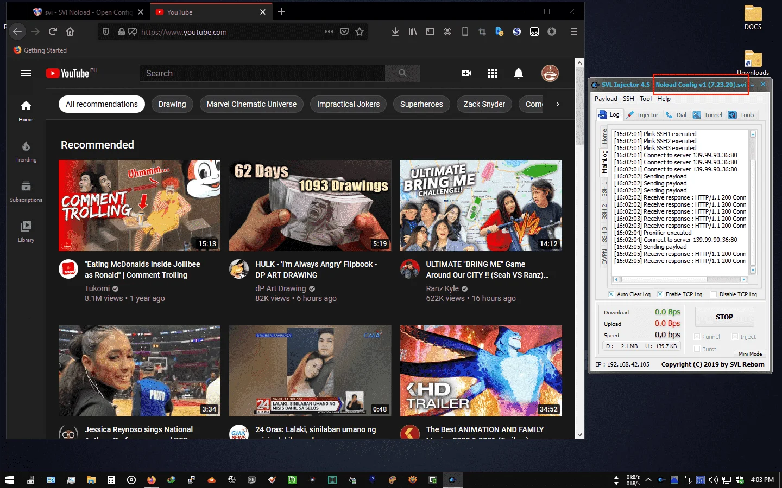Toggle Auto Clear Log checkbox
Image resolution: width=782 pixels, height=488 pixels.
coord(611,294)
